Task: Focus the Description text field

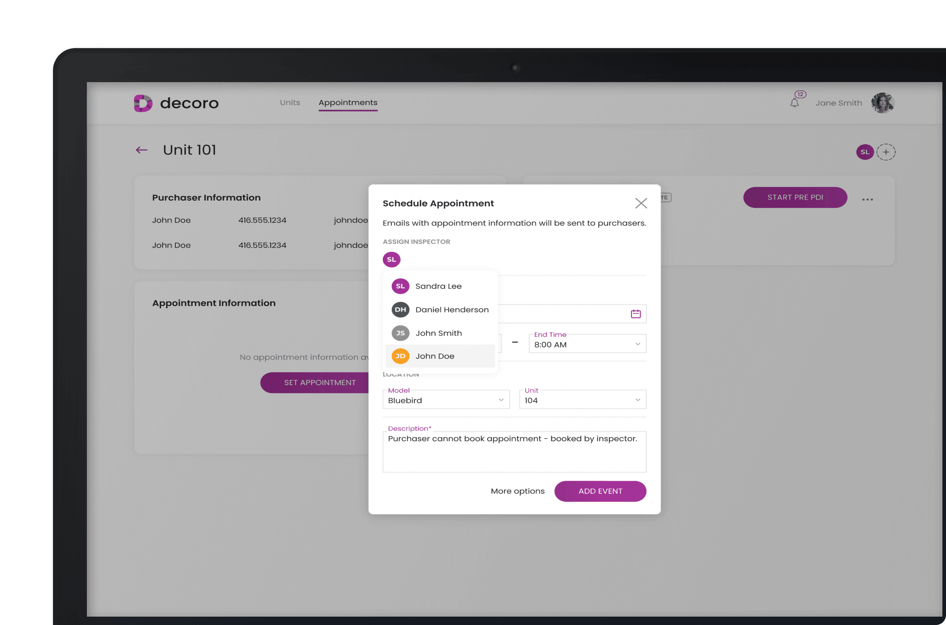Action: (x=515, y=452)
